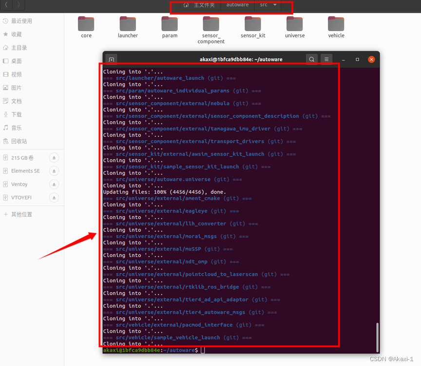Open terminal search icon
This screenshot has height=366, width=421.
311,59
